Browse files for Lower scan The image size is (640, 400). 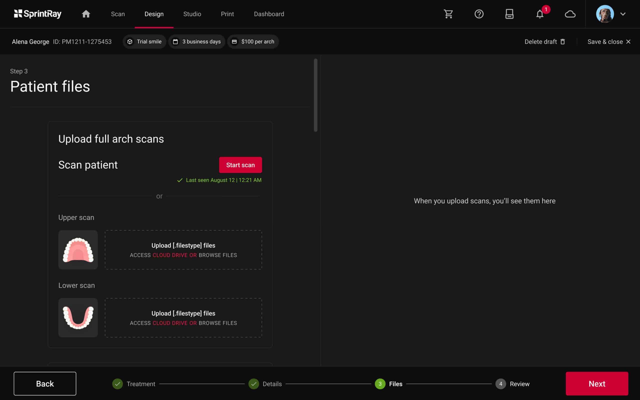coord(218,323)
